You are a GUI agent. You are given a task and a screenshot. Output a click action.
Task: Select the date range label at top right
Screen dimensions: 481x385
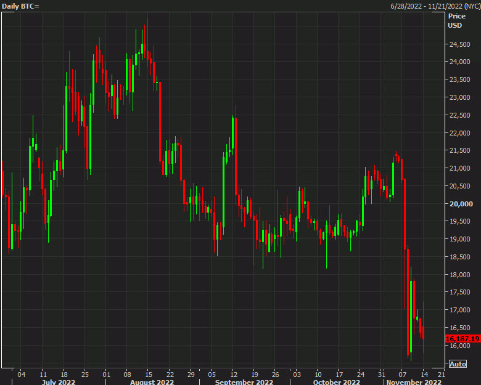point(434,6)
